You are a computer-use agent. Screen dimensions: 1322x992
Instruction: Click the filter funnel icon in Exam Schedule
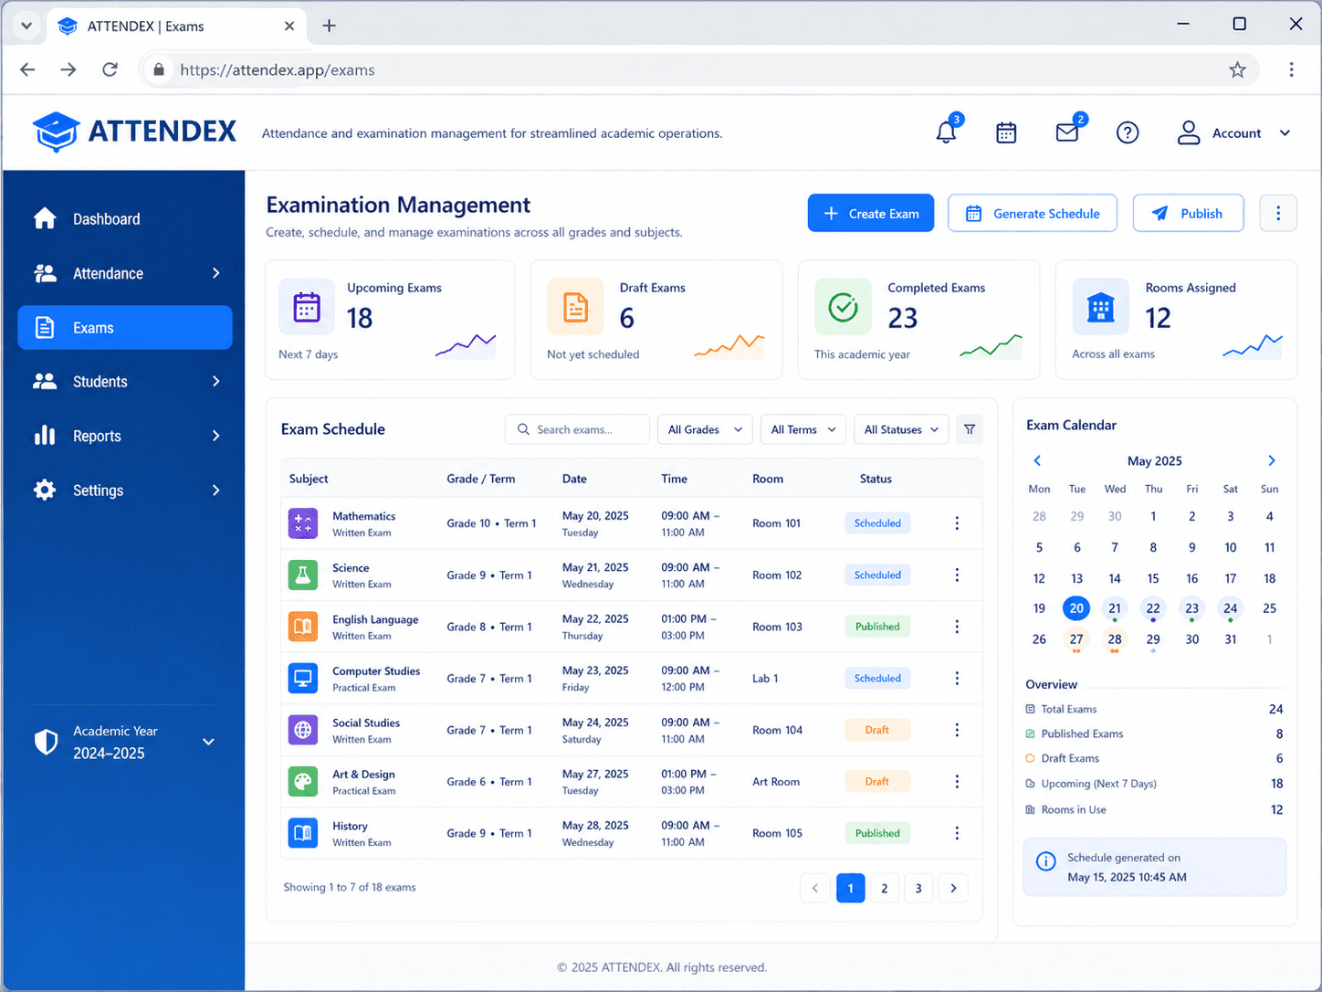(x=970, y=429)
